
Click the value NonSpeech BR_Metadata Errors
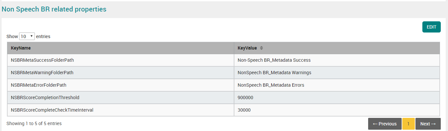pos(271,85)
